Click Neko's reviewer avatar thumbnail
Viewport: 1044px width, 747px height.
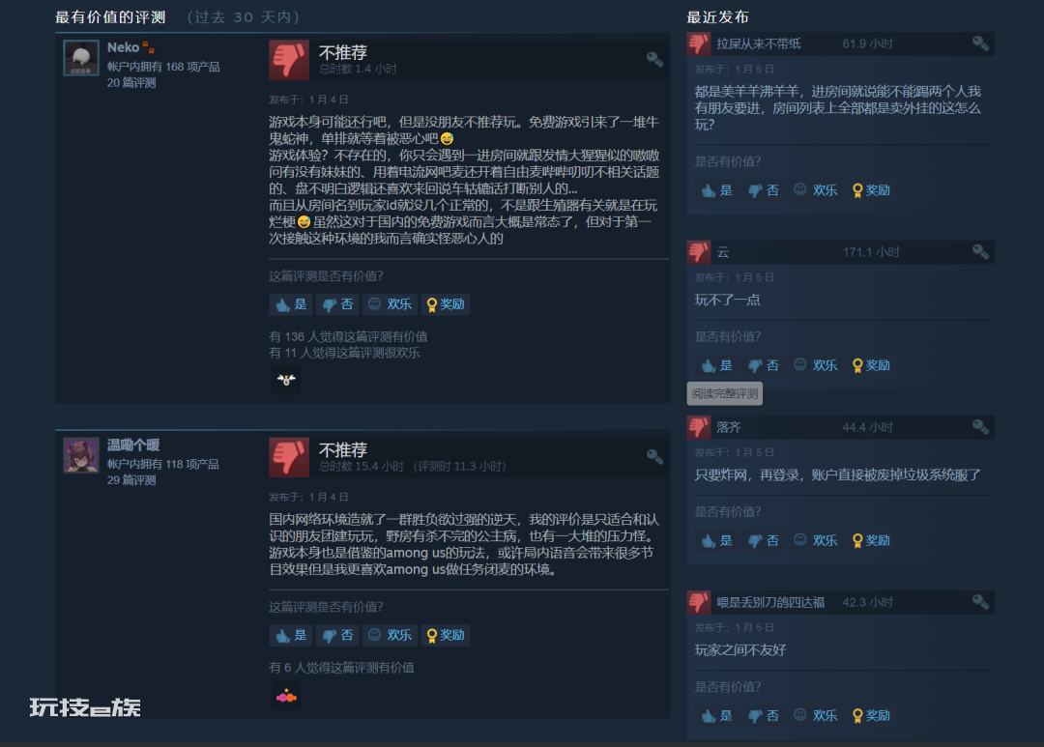81,58
